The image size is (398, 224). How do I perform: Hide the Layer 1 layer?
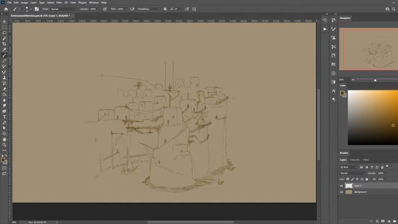point(341,185)
